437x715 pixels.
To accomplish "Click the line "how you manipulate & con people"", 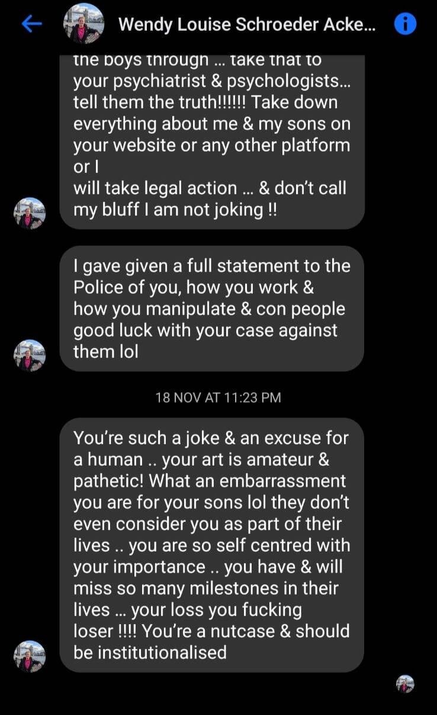I will pyautogui.click(x=209, y=309).
